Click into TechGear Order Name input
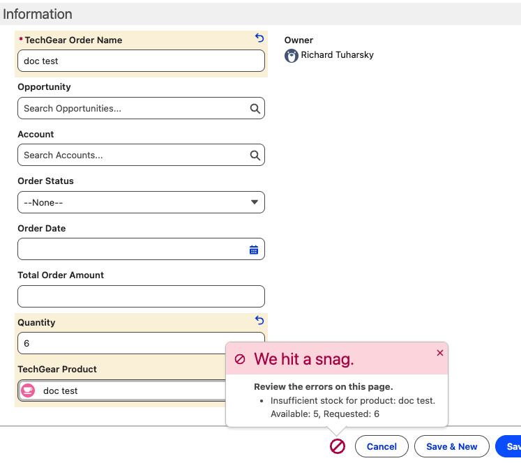This screenshot has height=463, width=521. click(141, 61)
